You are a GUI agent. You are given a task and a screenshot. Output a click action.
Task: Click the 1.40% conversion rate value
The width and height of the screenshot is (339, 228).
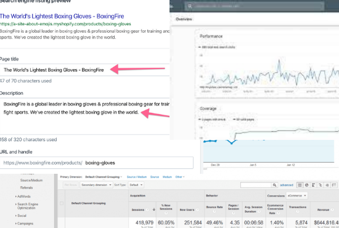(x=277, y=222)
